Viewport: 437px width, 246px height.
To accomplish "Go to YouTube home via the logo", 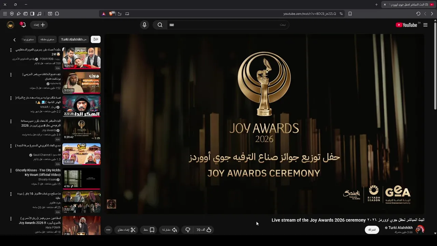I will click(x=406, y=25).
